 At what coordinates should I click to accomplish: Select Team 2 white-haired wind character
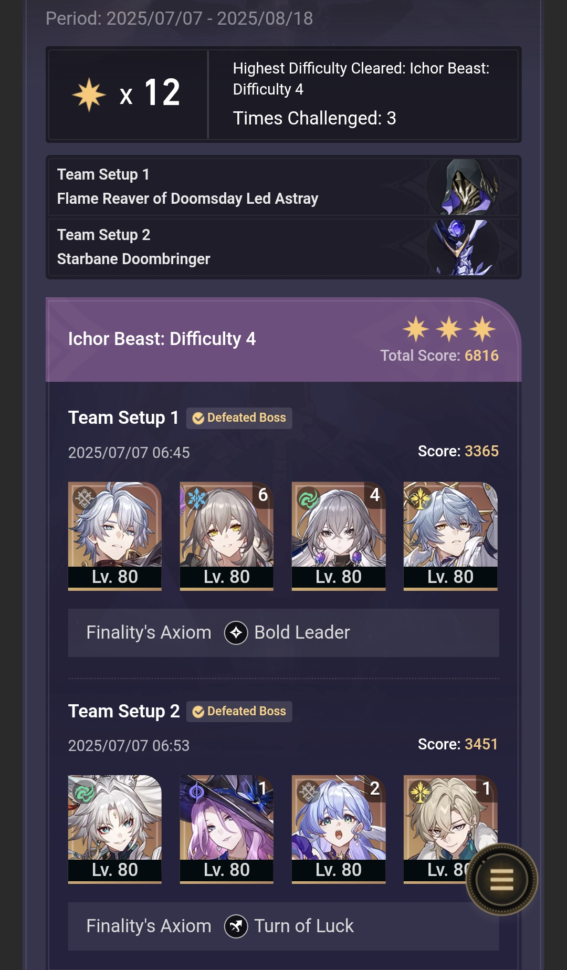pos(115,829)
